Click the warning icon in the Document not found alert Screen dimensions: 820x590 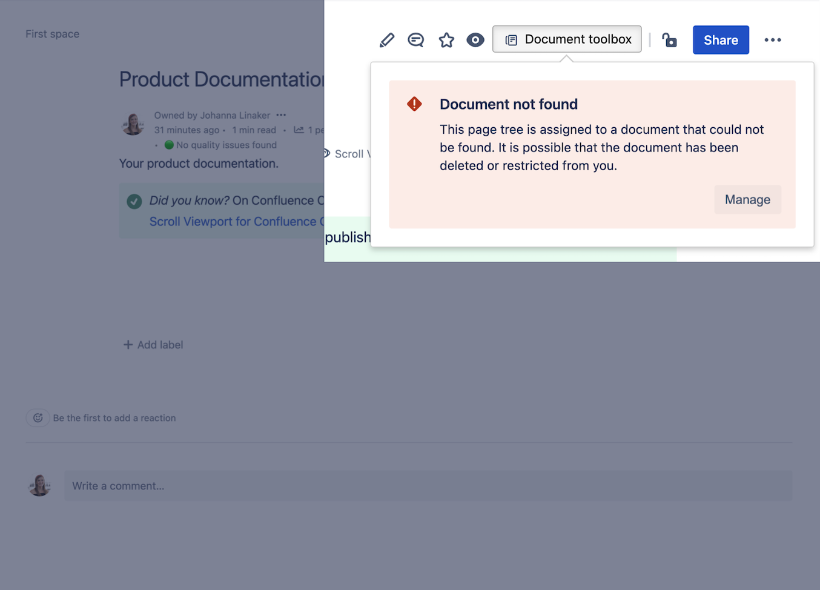click(x=414, y=104)
